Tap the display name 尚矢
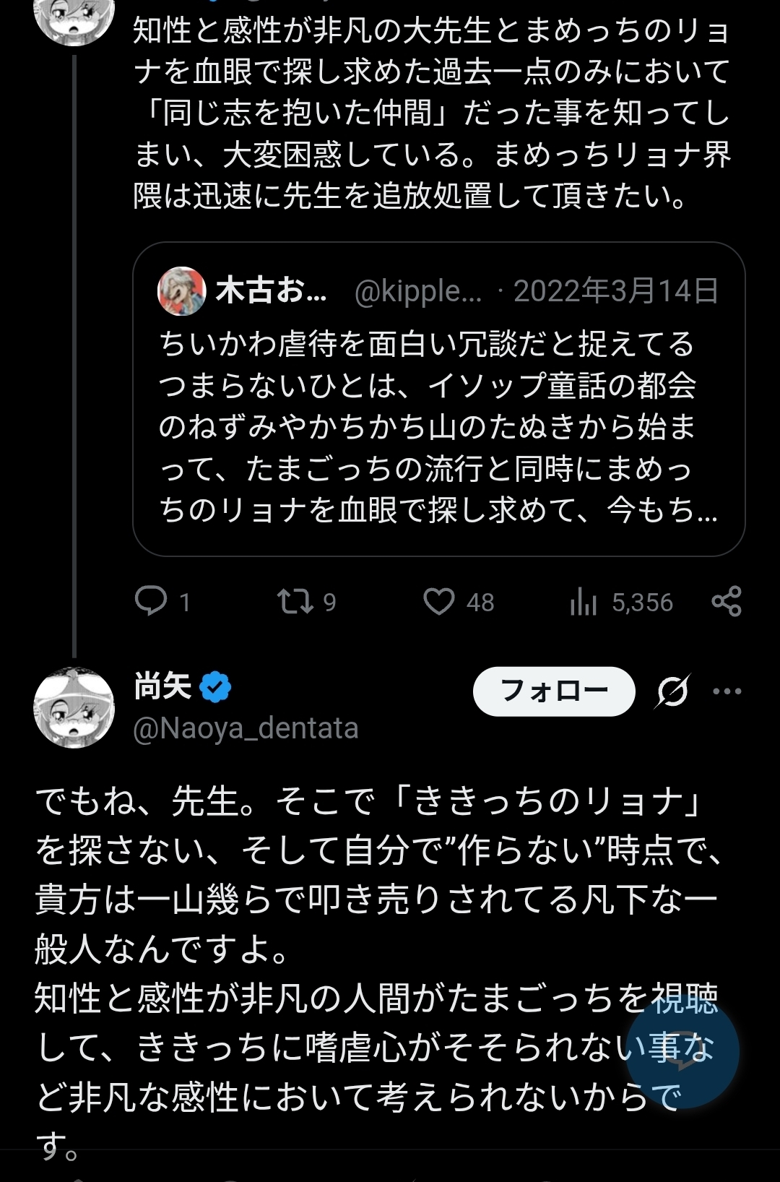The image size is (780, 1182). pyautogui.click(x=162, y=686)
